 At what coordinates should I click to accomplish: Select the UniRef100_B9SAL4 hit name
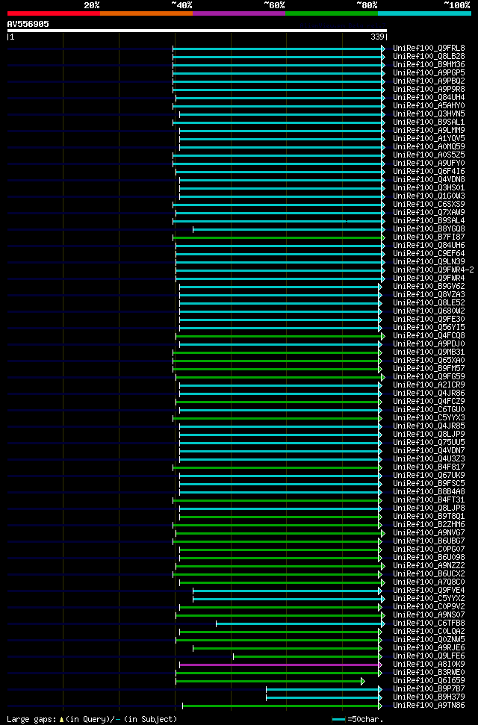[x=429, y=220]
